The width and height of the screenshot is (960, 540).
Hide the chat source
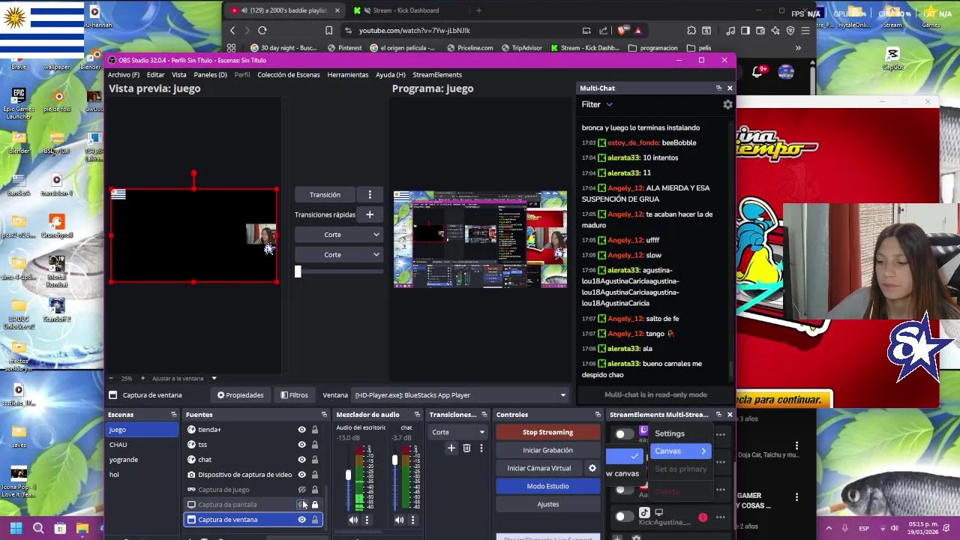(x=301, y=460)
